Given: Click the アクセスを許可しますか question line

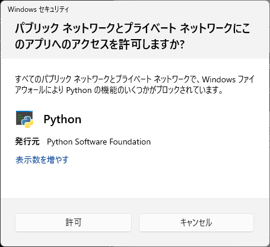Looking at the screenshot, I should click(x=100, y=44).
